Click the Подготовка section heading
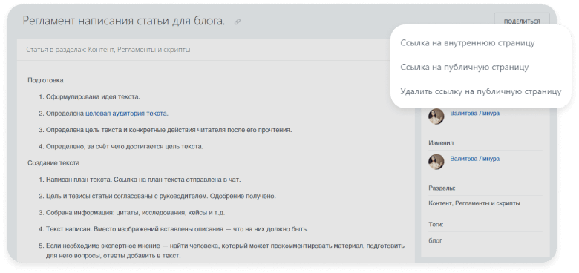 tap(45, 80)
